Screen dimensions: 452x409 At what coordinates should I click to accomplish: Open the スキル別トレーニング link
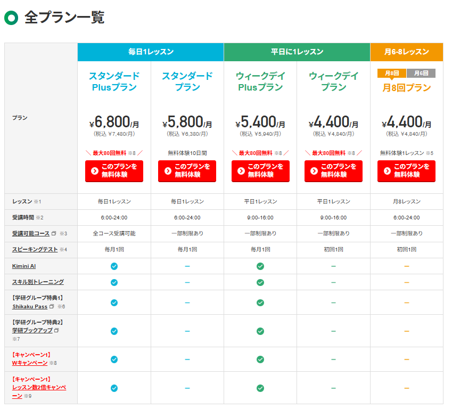(x=38, y=282)
